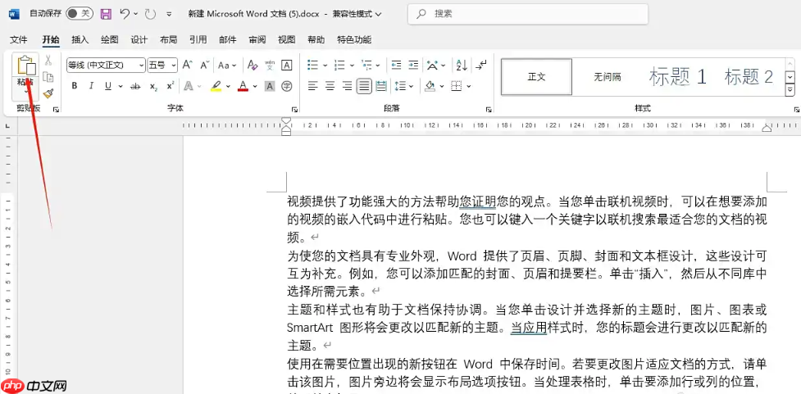The image size is (801, 394).
Task: Click the numbered list icon
Action: 339,65
